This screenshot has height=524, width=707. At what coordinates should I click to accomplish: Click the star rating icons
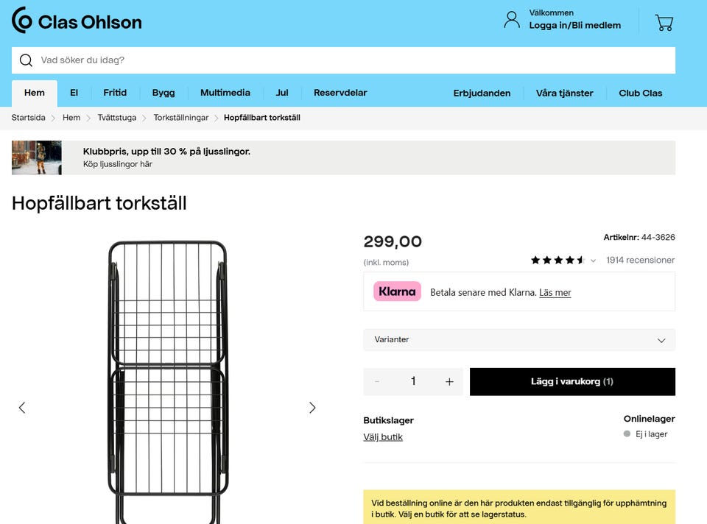[557, 261]
